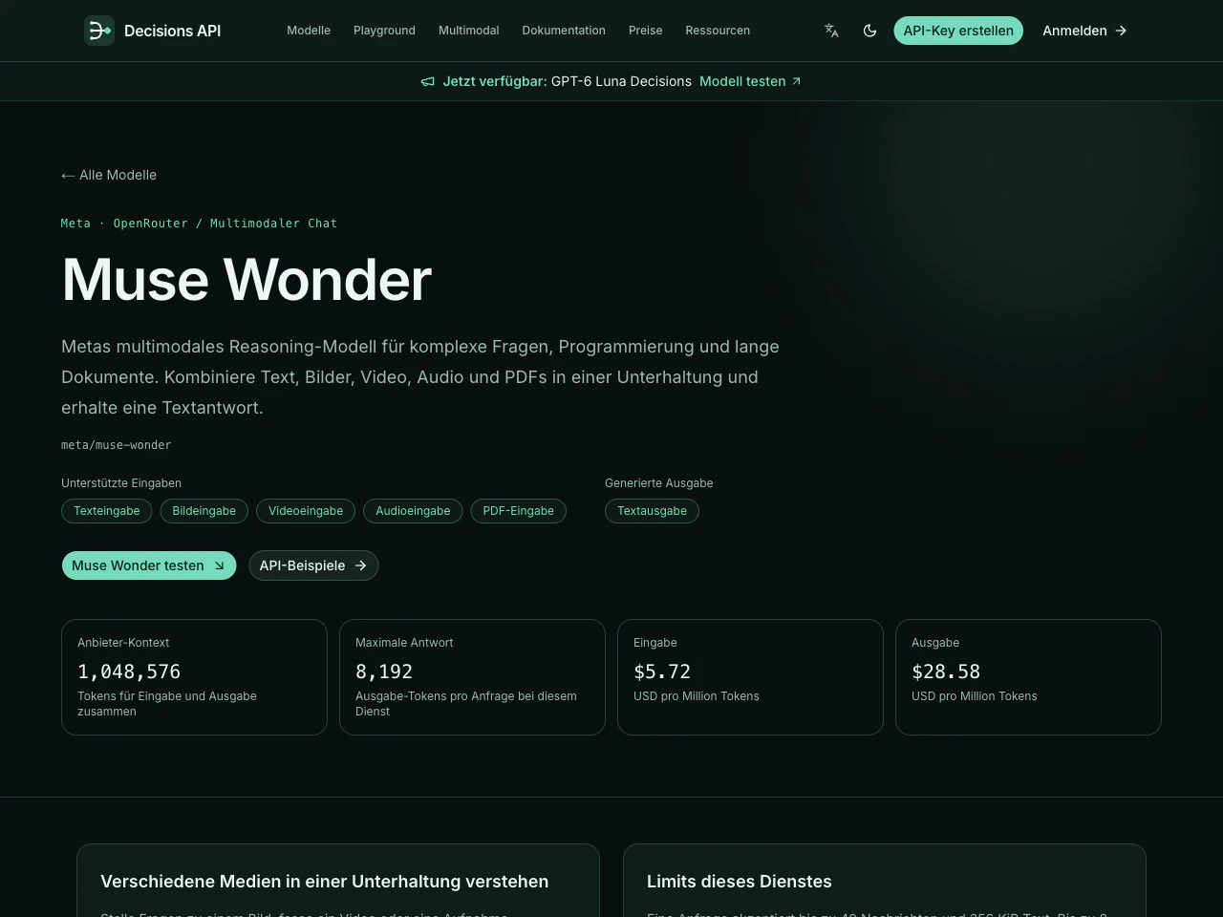Open the Ressourcen menu

point(718,31)
